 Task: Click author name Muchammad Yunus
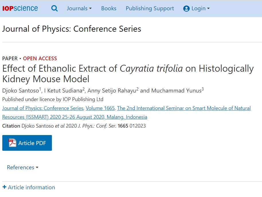click(176, 91)
